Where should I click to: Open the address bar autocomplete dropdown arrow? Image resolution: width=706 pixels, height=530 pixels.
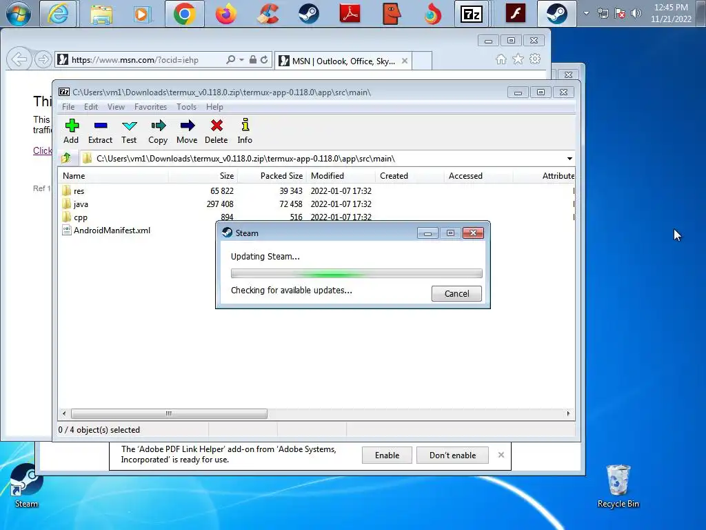(242, 59)
